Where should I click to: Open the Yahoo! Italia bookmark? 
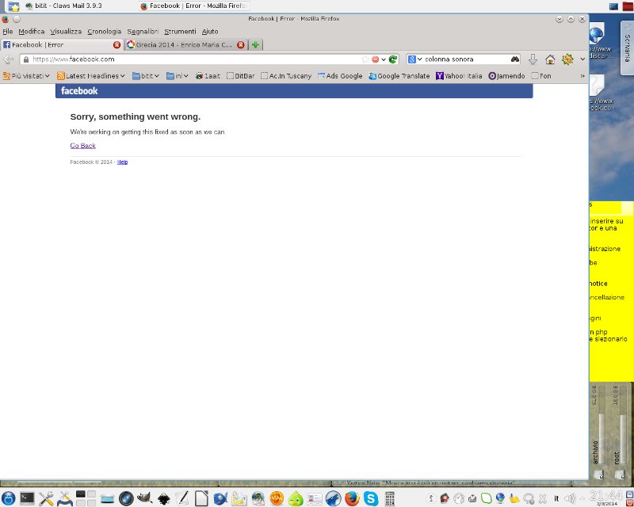(x=459, y=76)
